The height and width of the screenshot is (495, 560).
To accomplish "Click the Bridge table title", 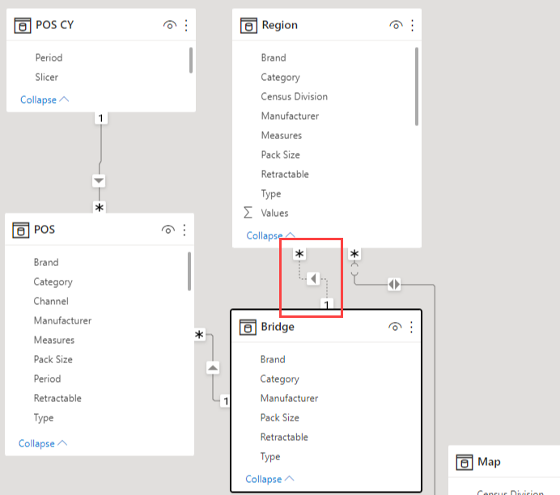I will pyautogui.click(x=278, y=327).
